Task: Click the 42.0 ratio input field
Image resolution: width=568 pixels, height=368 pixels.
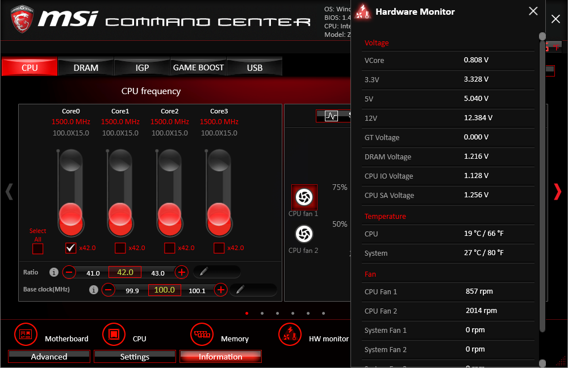Action: (125, 272)
